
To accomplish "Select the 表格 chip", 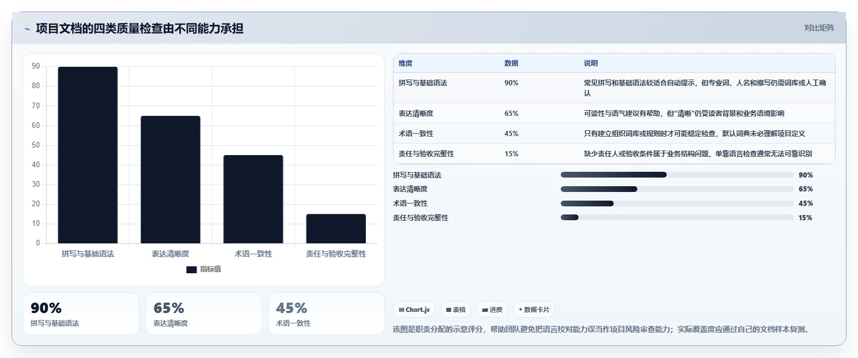I will (456, 310).
